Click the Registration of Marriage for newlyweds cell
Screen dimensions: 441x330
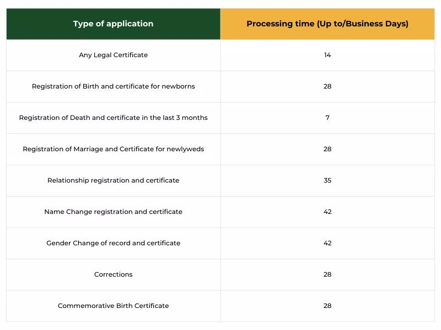(113, 149)
